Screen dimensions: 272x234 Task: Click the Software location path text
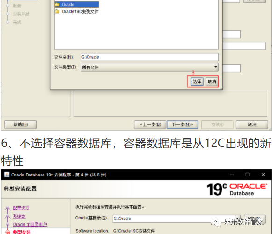tap(134, 231)
